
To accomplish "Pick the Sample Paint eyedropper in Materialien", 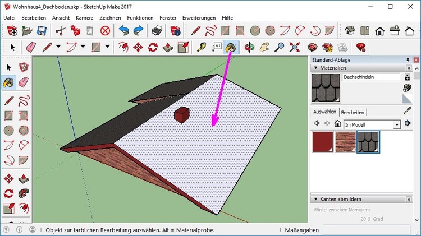I will point(407,110).
